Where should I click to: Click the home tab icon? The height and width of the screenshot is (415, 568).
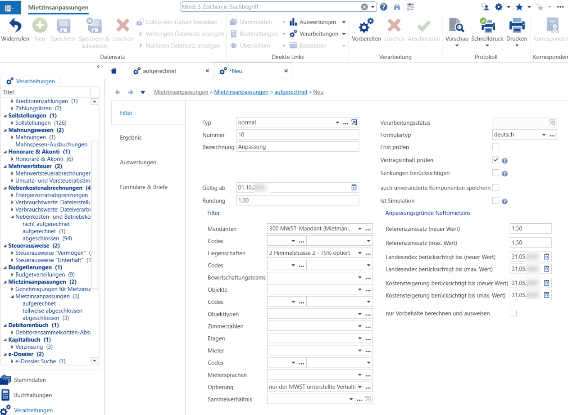[114, 71]
